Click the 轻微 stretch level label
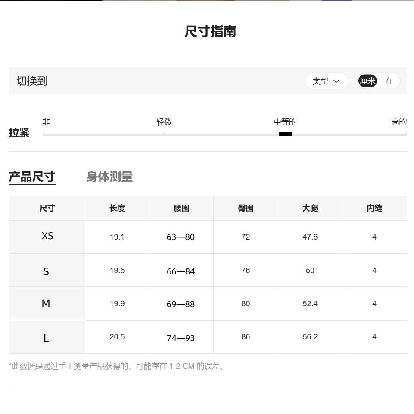 pos(164,122)
